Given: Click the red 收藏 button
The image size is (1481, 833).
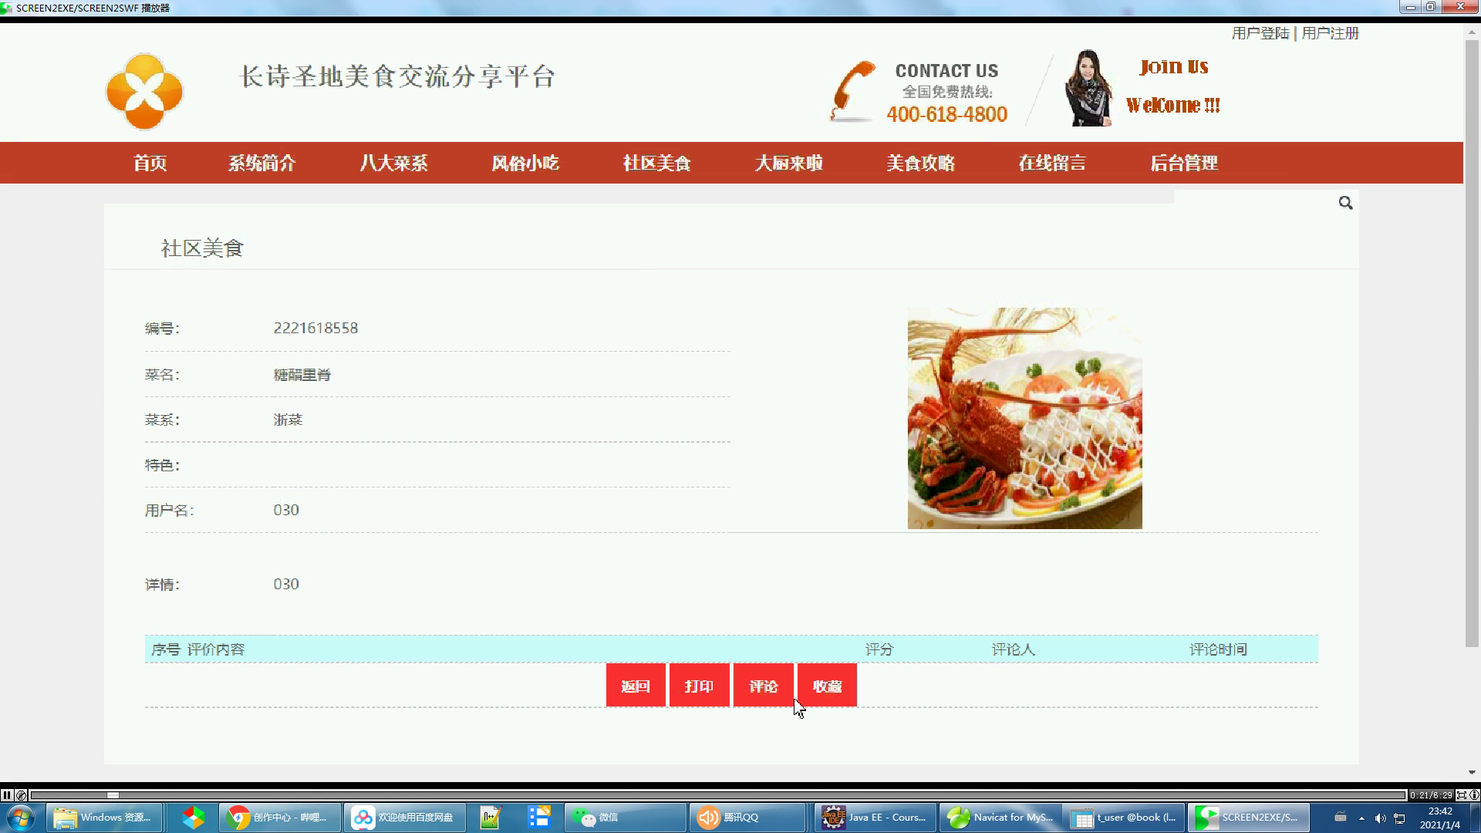Looking at the screenshot, I should (x=827, y=685).
